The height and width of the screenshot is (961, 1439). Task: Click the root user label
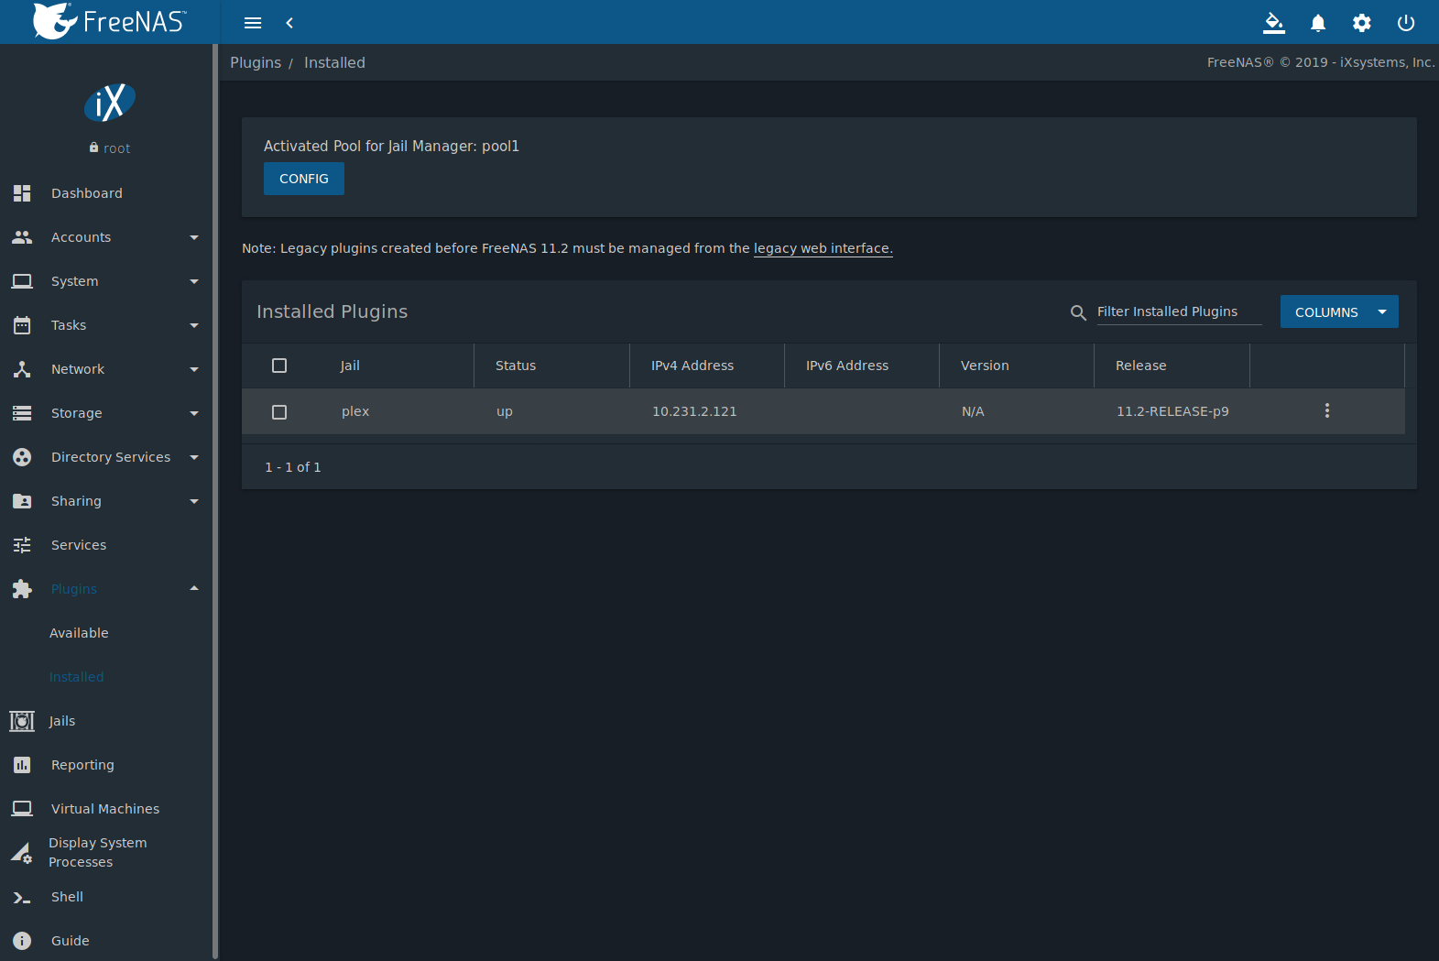click(116, 148)
